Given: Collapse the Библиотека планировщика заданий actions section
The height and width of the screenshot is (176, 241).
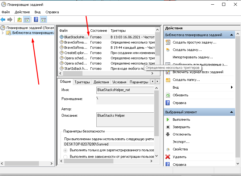Looking at the screenshot, I should [x=232, y=35].
